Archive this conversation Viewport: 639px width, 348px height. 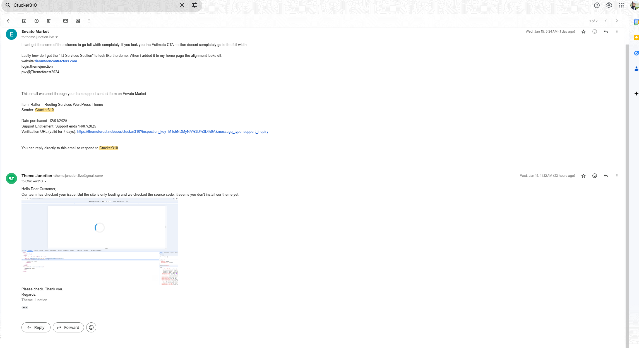(24, 21)
